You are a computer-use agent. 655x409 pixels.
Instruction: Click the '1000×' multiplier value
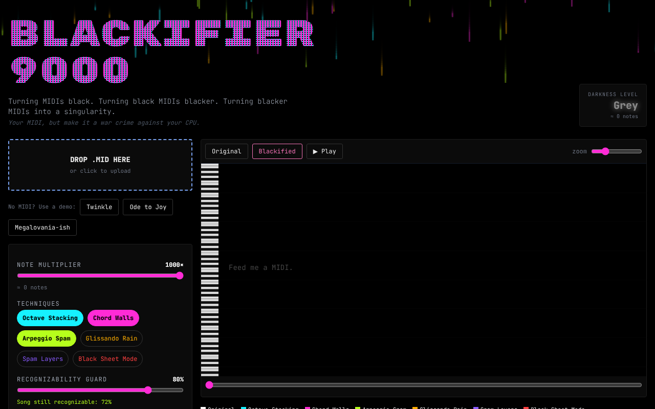[x=174, y=265]
